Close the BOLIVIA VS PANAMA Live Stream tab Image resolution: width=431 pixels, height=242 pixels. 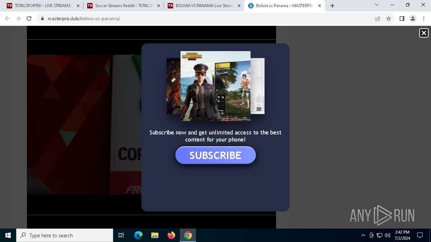(239, 6)
